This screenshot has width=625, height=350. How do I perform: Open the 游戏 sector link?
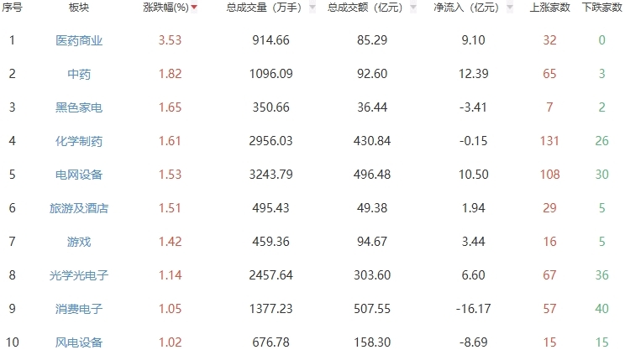(x=79, y=242)
